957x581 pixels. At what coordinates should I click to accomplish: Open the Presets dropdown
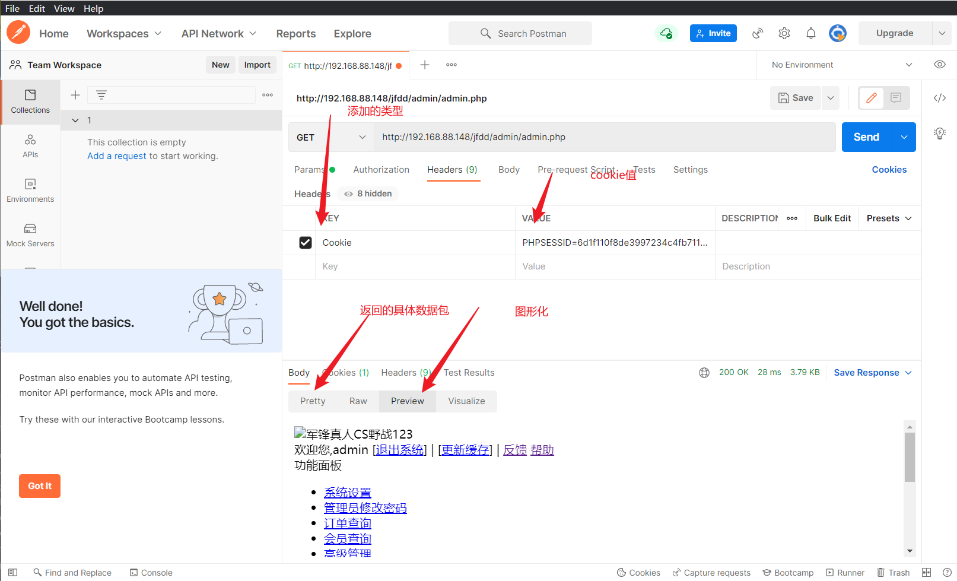[x=889, y=218]
